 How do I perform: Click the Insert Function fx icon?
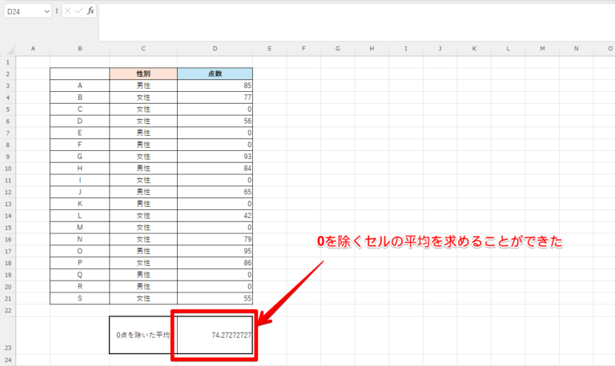[x=90, y=11]
